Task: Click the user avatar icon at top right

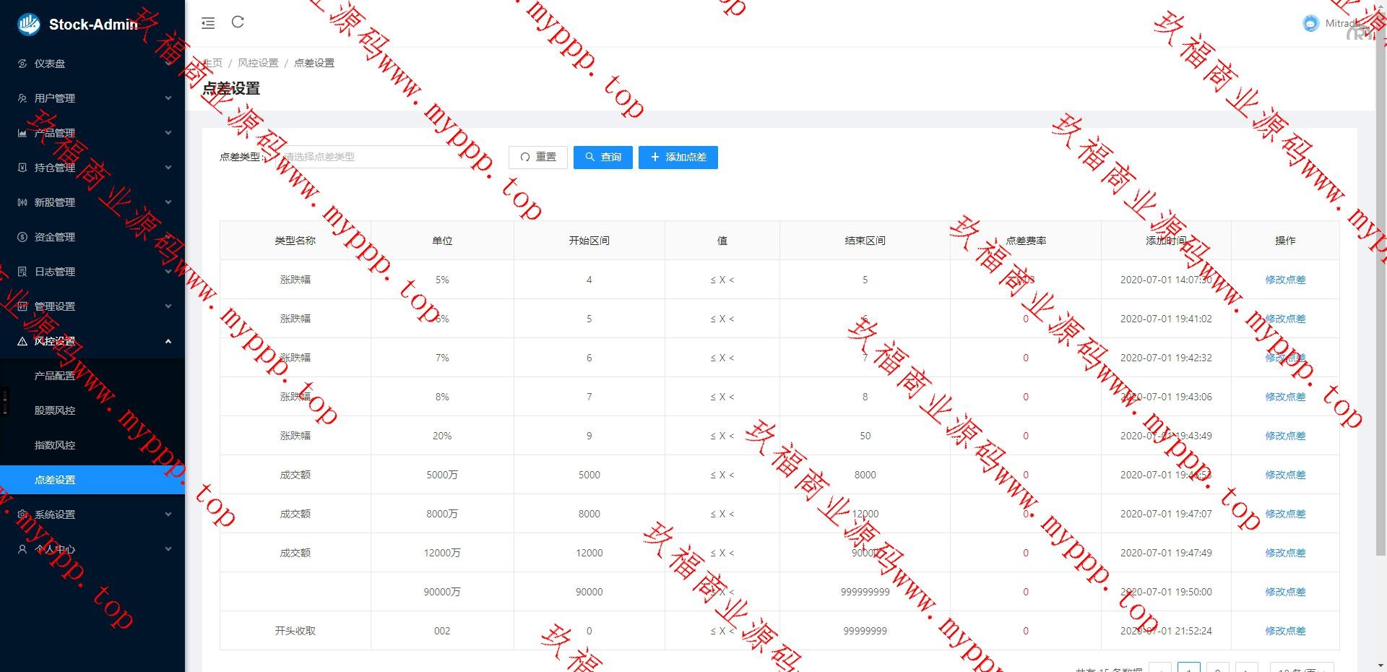Action: click(x=1310, y=23)
